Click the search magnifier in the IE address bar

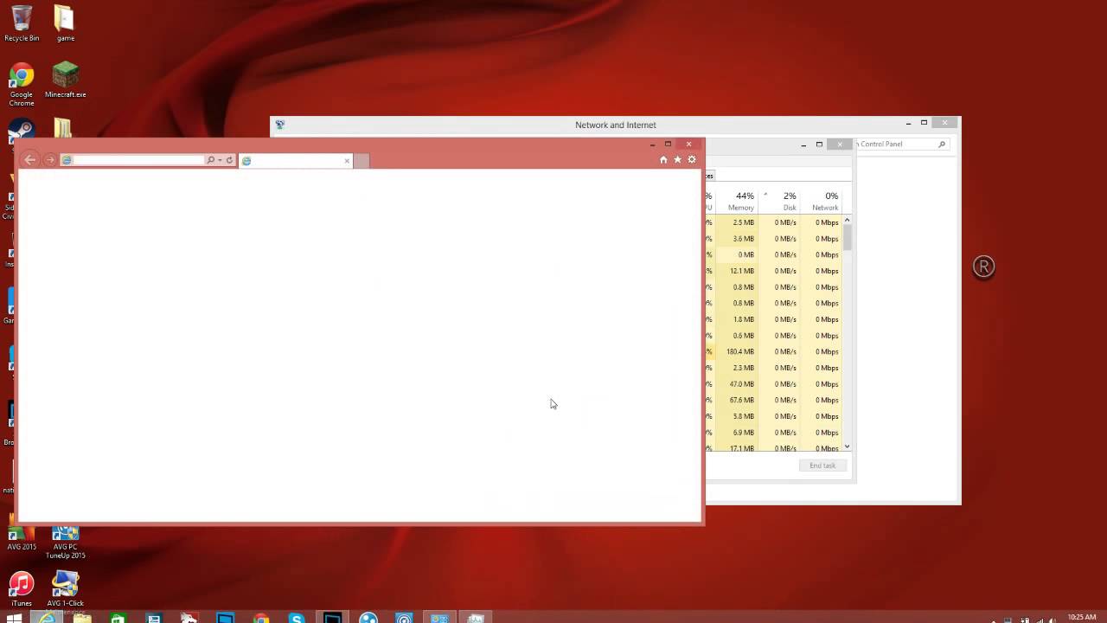click(x=210, y=160)
